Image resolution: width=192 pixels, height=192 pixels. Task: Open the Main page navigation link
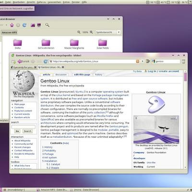click(x=20, y=104)
